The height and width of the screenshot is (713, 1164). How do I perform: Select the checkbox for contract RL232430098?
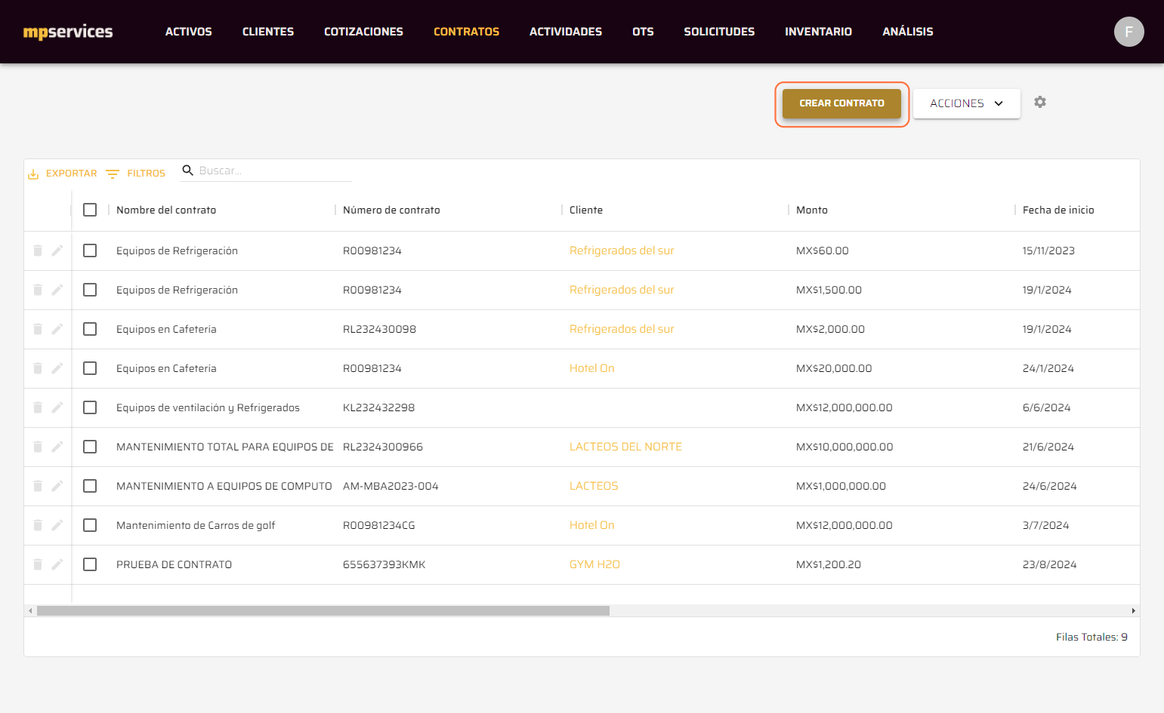[x=90, y=329]
